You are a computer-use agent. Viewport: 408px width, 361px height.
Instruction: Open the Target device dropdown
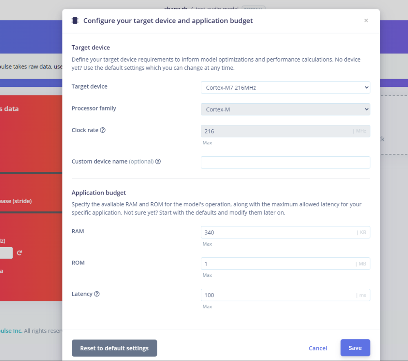coord(285,87)
